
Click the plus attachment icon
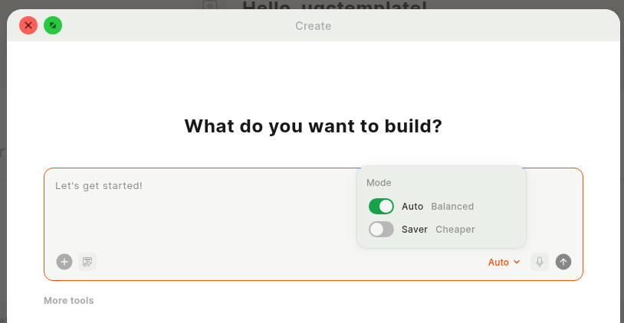pyautogui.click(x=64, y=262)
